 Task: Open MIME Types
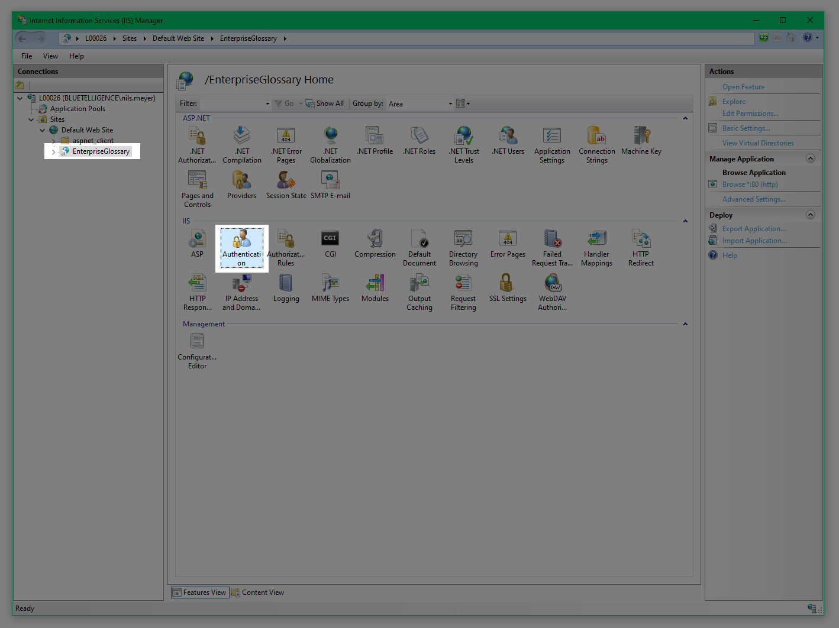[x=330, y=290]
